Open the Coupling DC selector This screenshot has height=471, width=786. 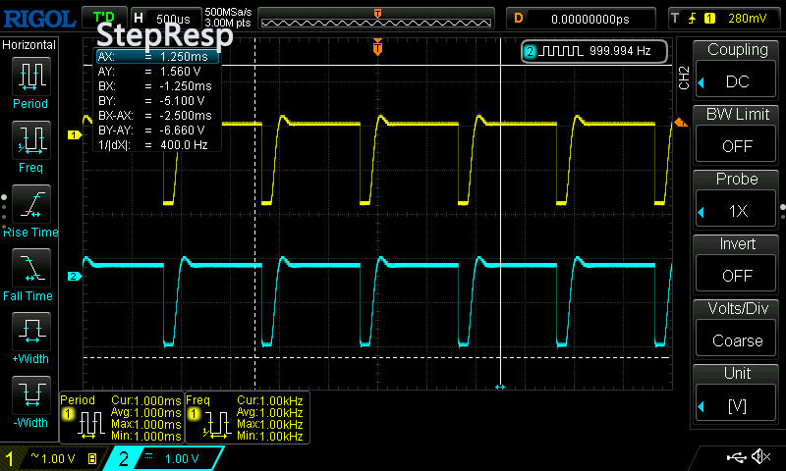pos(737,69)
